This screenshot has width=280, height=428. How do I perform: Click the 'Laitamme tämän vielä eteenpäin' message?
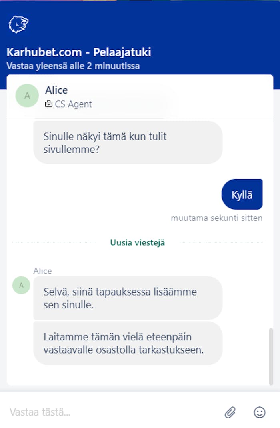coord(128,343)
